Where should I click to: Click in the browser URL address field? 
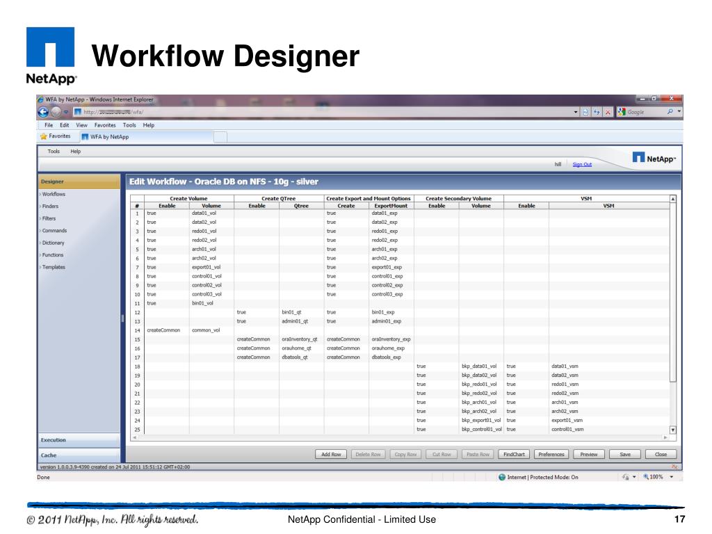[323, 112]
